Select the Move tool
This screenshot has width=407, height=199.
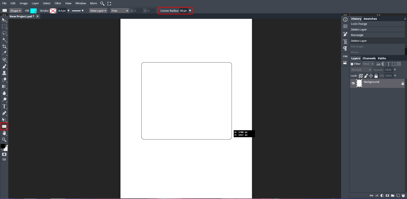[x=4, y=20]
